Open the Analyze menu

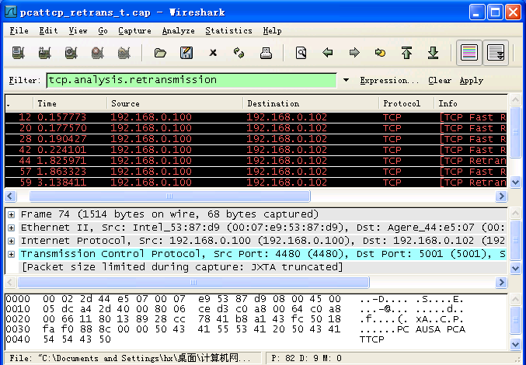point(178,31)
